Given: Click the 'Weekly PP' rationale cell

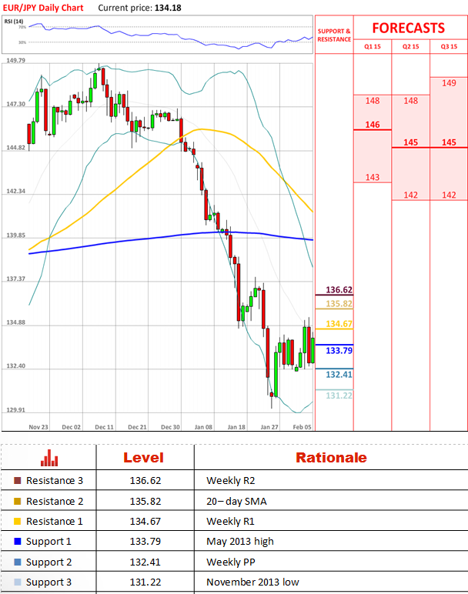Looking at the screenshot, I should pos(231,562).
